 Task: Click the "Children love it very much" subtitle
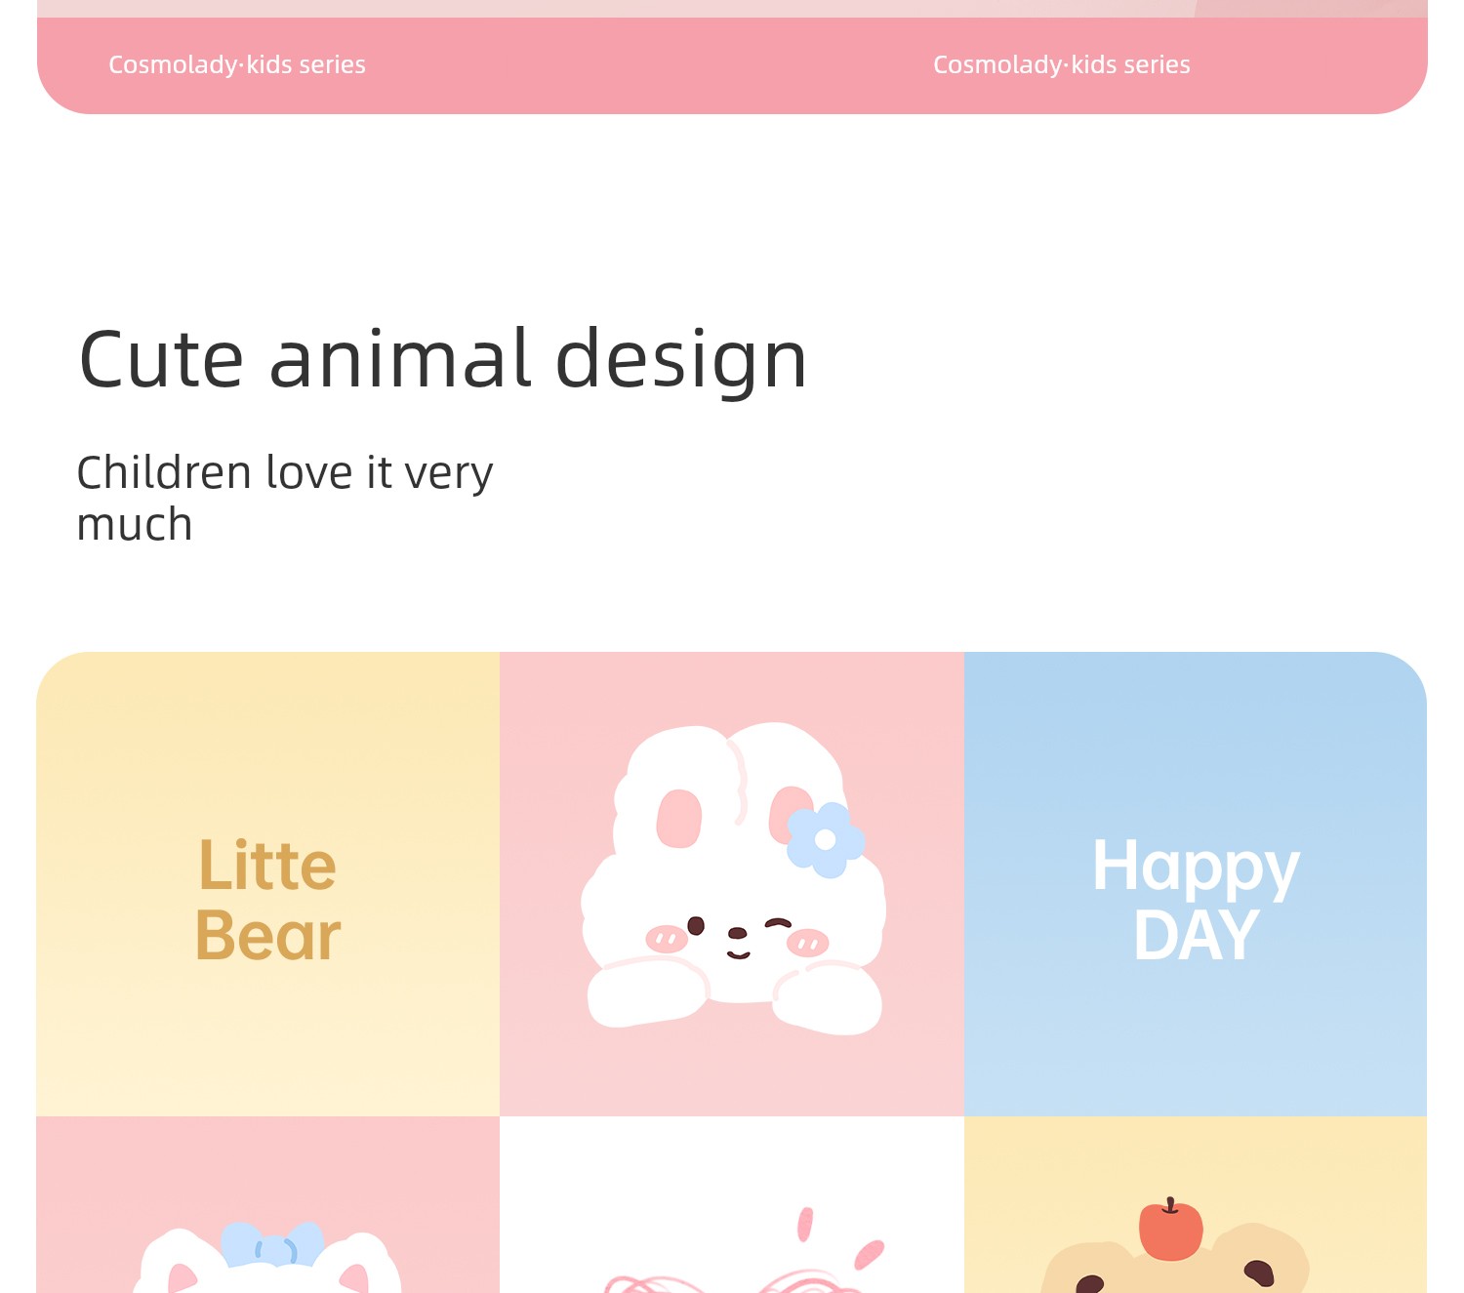[x=285, y=498]
